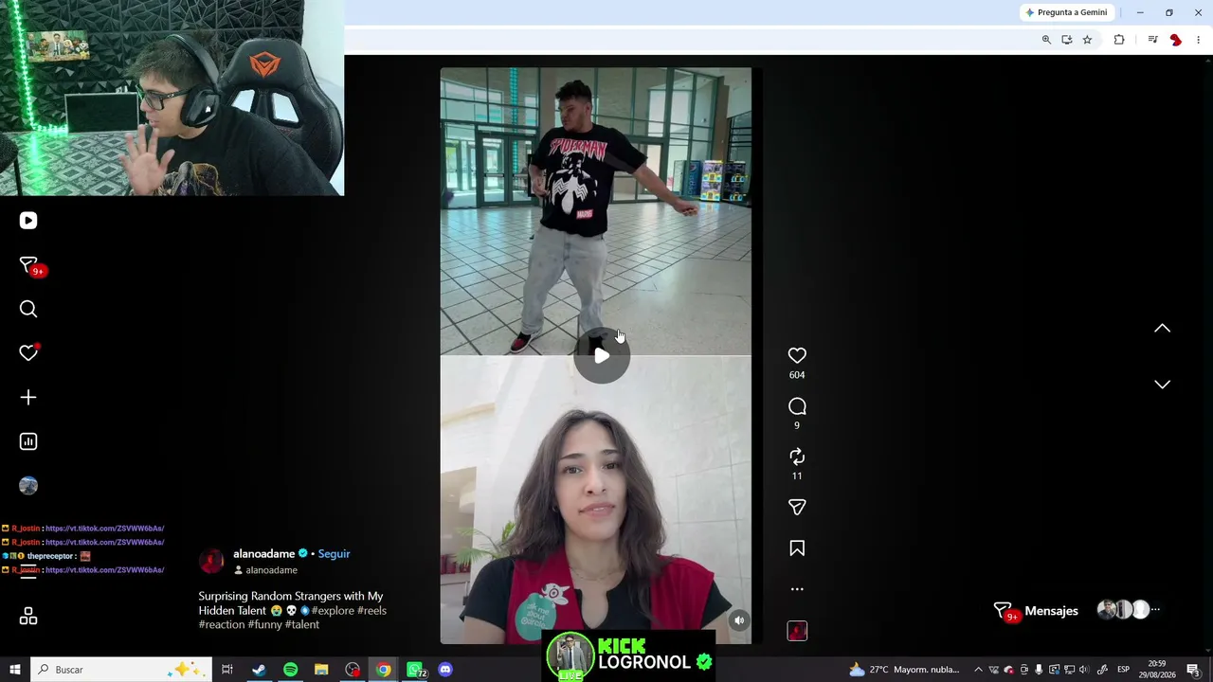Open notifications heart in the sidebar
The height and width of the screenshot is (682, 1213).
[28, 352]
